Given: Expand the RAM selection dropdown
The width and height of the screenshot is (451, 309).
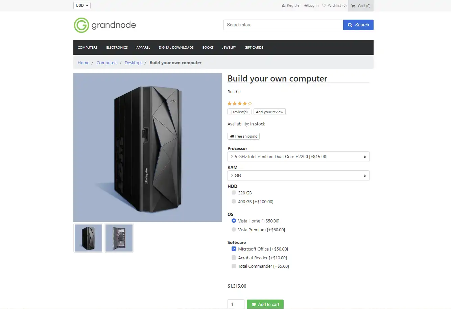Looking at the screenshot, I should [298, 176].
